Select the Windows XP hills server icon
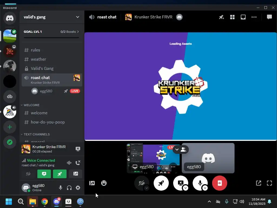 click(10, 36)
